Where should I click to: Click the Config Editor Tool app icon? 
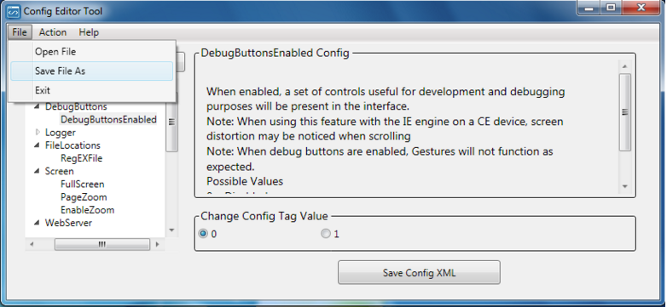13,11
